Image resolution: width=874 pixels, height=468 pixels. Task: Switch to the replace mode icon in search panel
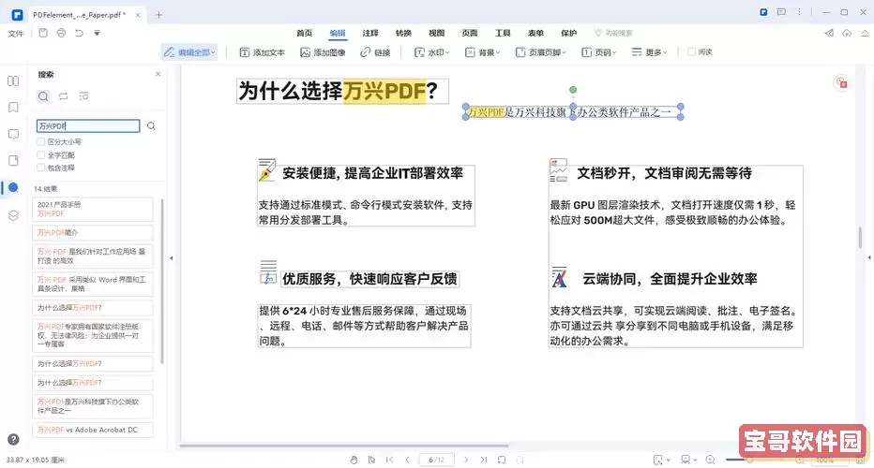[63, 96]
